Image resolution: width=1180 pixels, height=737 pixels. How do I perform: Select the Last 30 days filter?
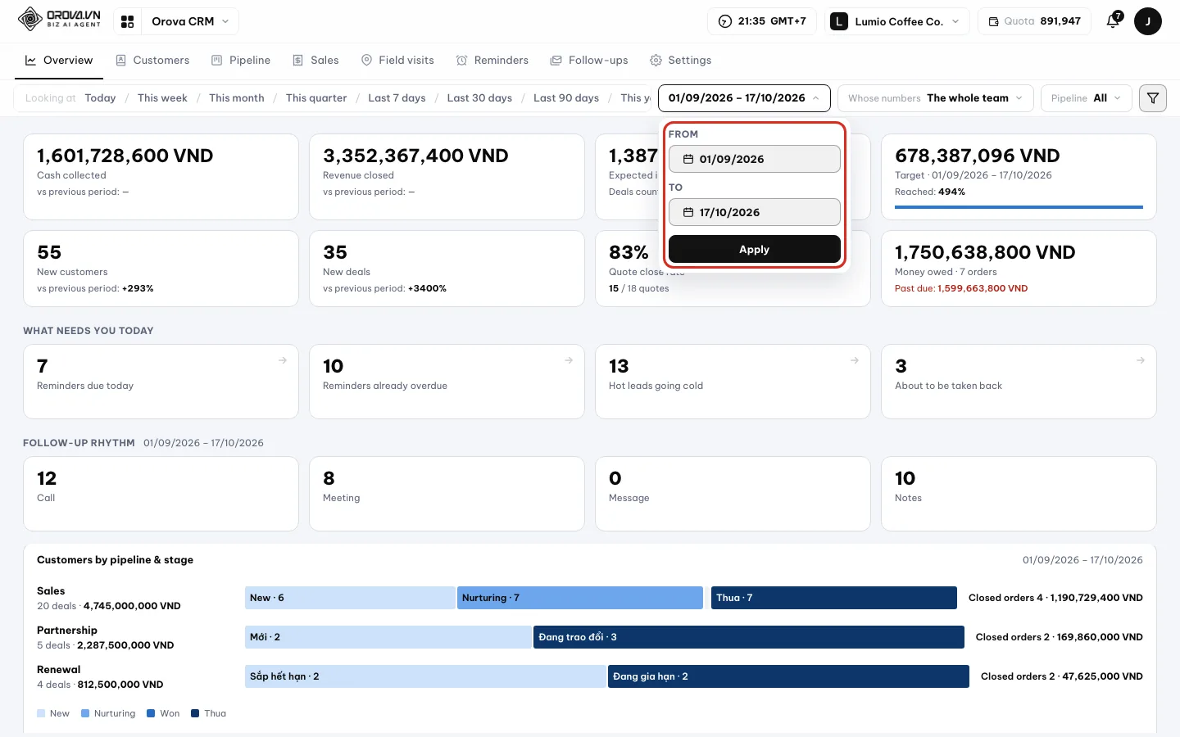(x=479, y=98)
